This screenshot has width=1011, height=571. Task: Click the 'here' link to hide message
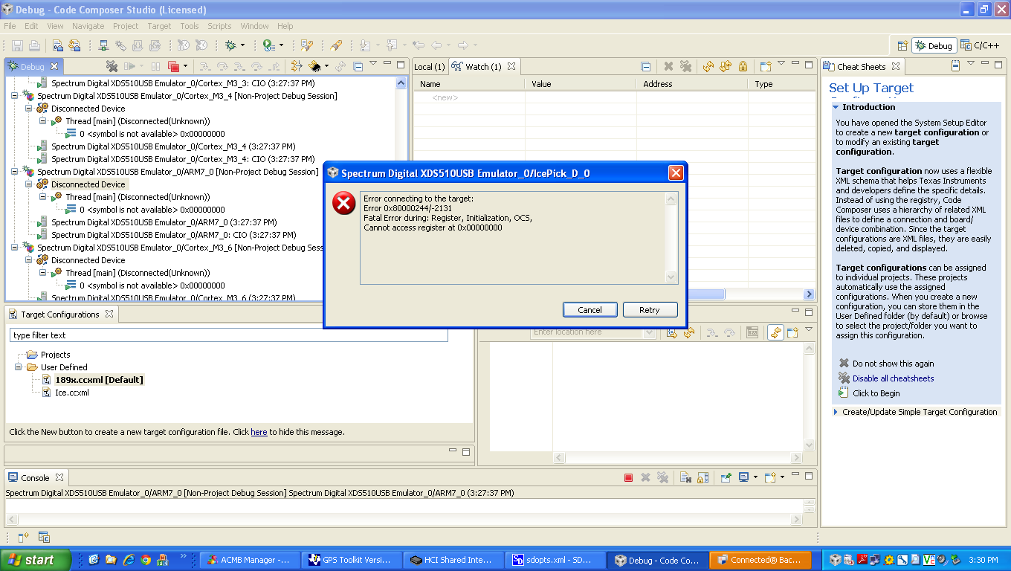pos(259,432)
